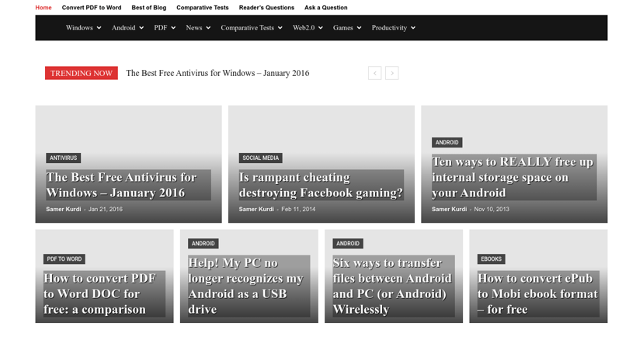Image resolution: width=643 pixels, height=361 pixels.
Task: Open the Home top menu link
Action: point(43,8)
